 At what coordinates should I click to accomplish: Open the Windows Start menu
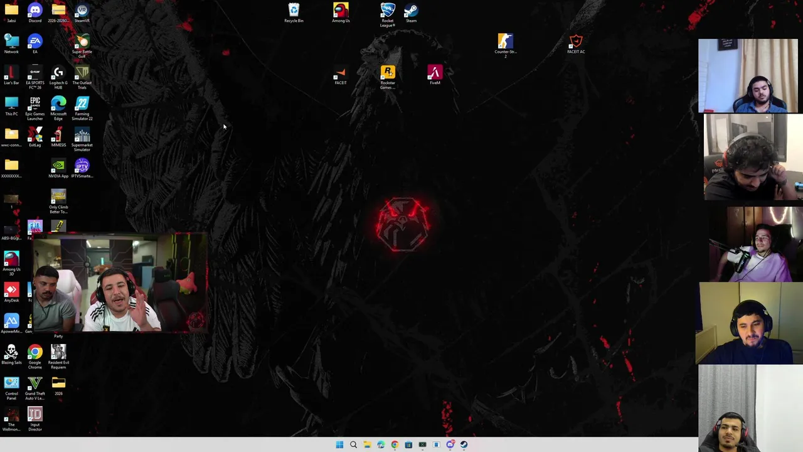pyautogui.click(x=339, y=444)
